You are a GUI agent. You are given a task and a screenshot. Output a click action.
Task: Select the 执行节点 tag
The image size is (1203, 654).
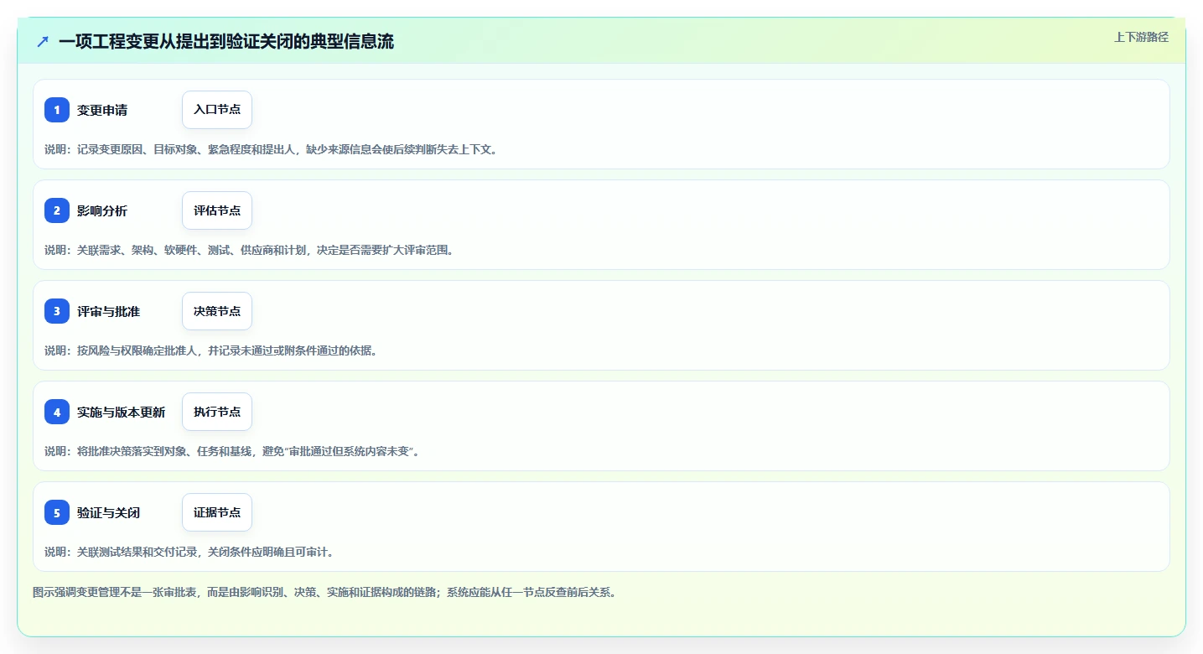click(217, 412)
